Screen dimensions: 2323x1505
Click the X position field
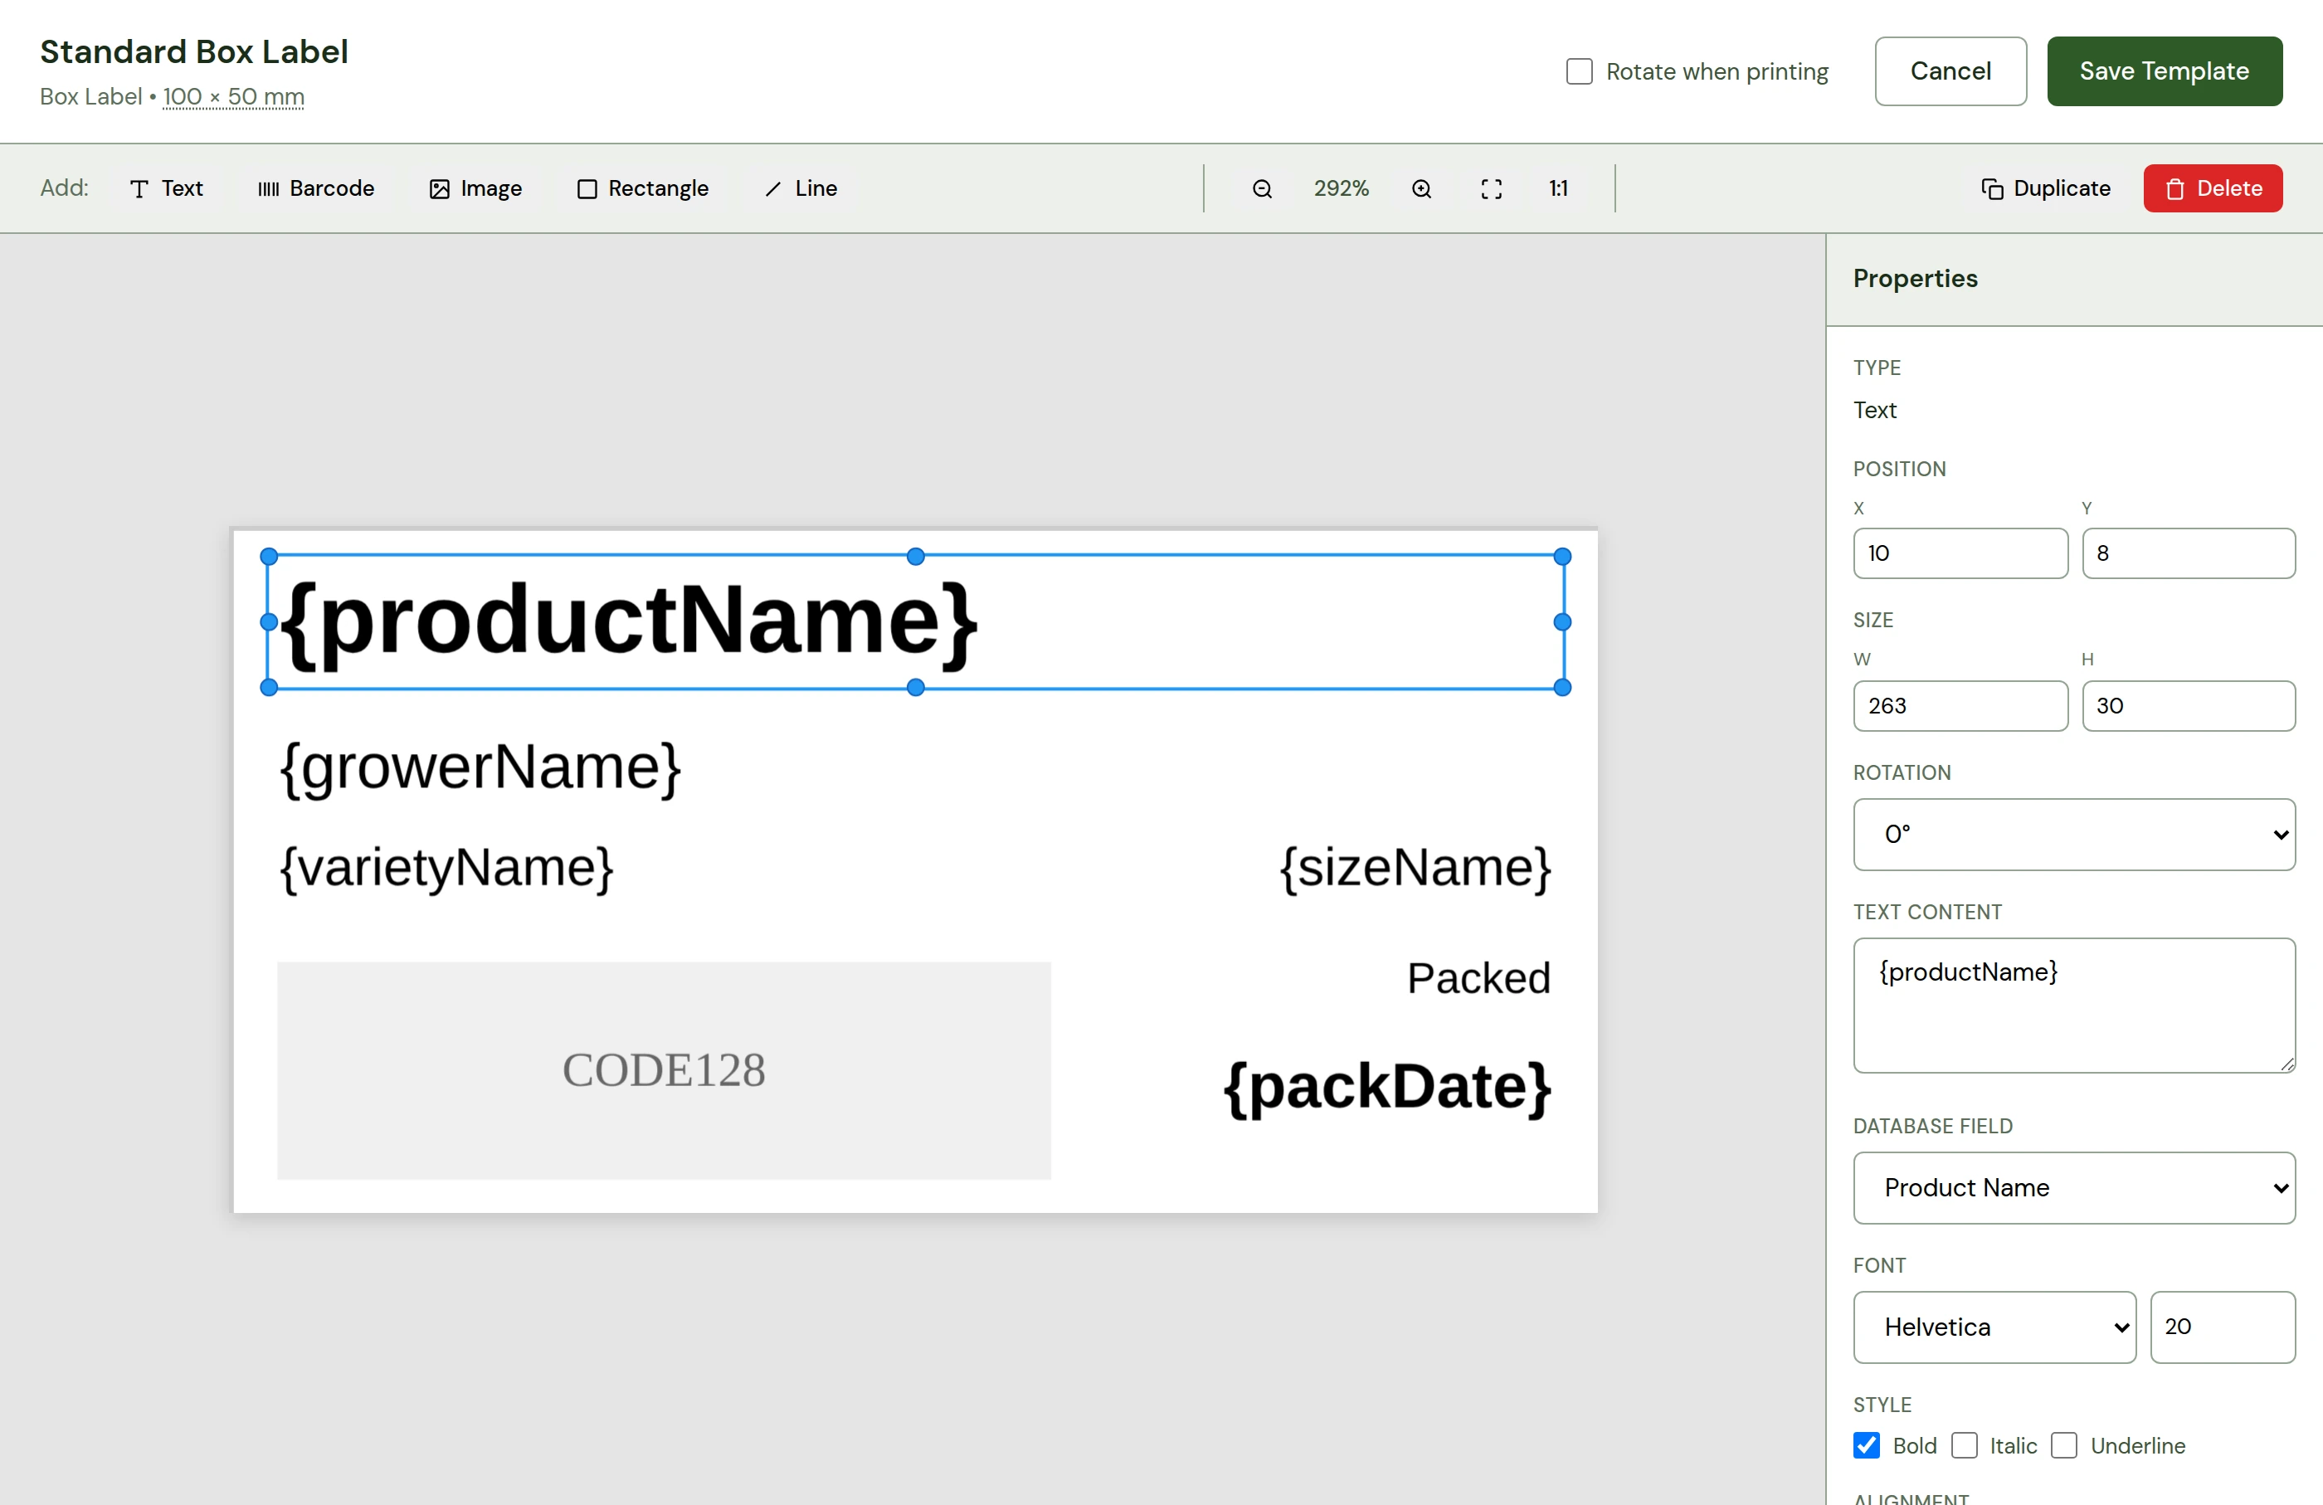[1960, 553]
